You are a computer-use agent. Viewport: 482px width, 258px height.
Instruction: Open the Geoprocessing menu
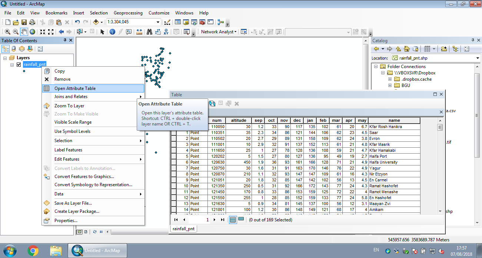[128, 13]
